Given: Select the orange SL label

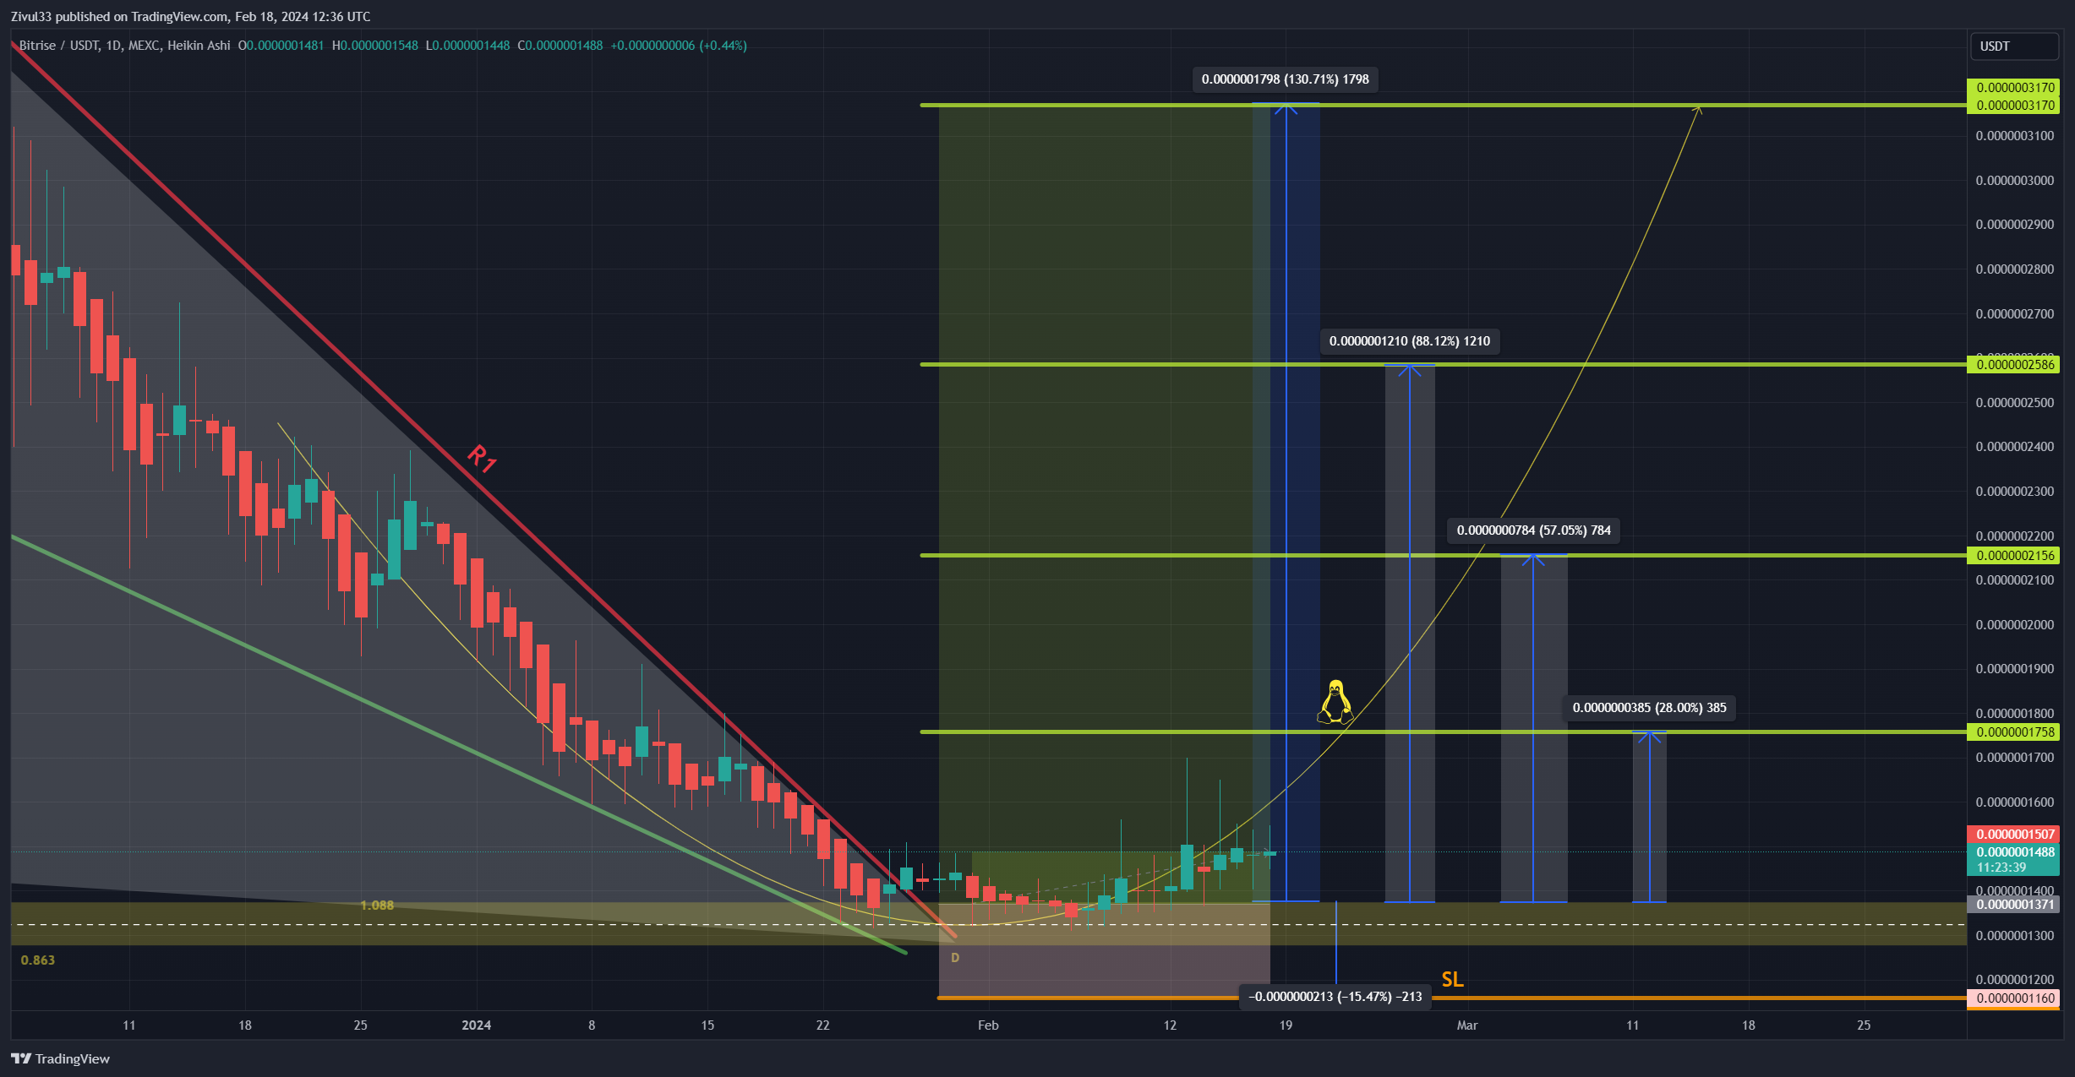Looking at the screenshot, I should 1452,979.
